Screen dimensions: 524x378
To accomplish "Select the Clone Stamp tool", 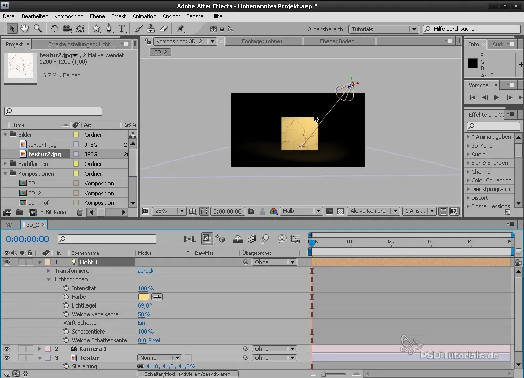I will click(x=151, y=29).
